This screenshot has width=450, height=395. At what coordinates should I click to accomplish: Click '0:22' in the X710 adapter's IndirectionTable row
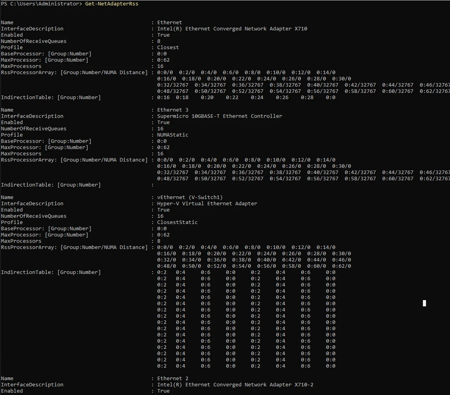point(232,97)
